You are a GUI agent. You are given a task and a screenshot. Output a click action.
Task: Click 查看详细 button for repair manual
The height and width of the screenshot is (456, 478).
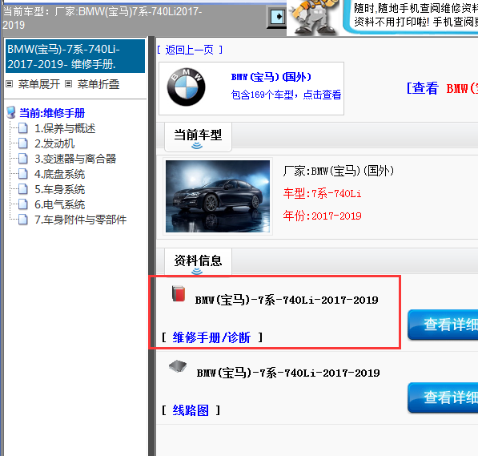pyautogui.click(x=443, y=324)
